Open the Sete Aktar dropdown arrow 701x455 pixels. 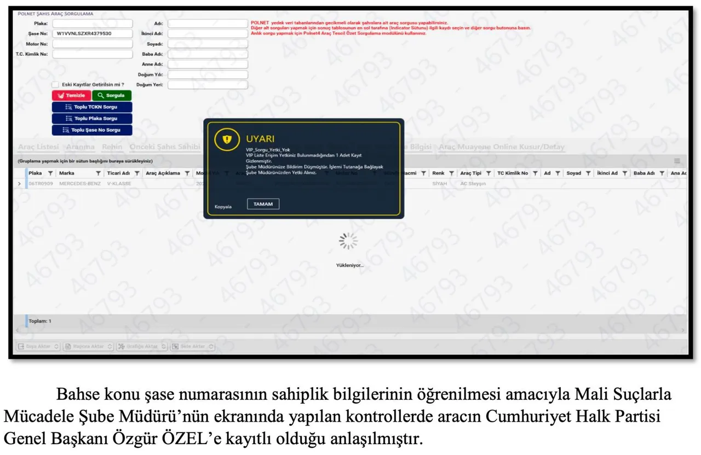click(211, 346)
